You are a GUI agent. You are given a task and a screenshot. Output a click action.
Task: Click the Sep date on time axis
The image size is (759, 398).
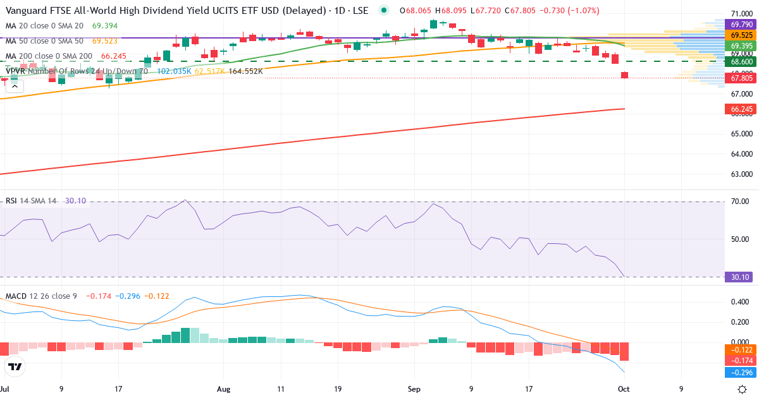(414, 389)
